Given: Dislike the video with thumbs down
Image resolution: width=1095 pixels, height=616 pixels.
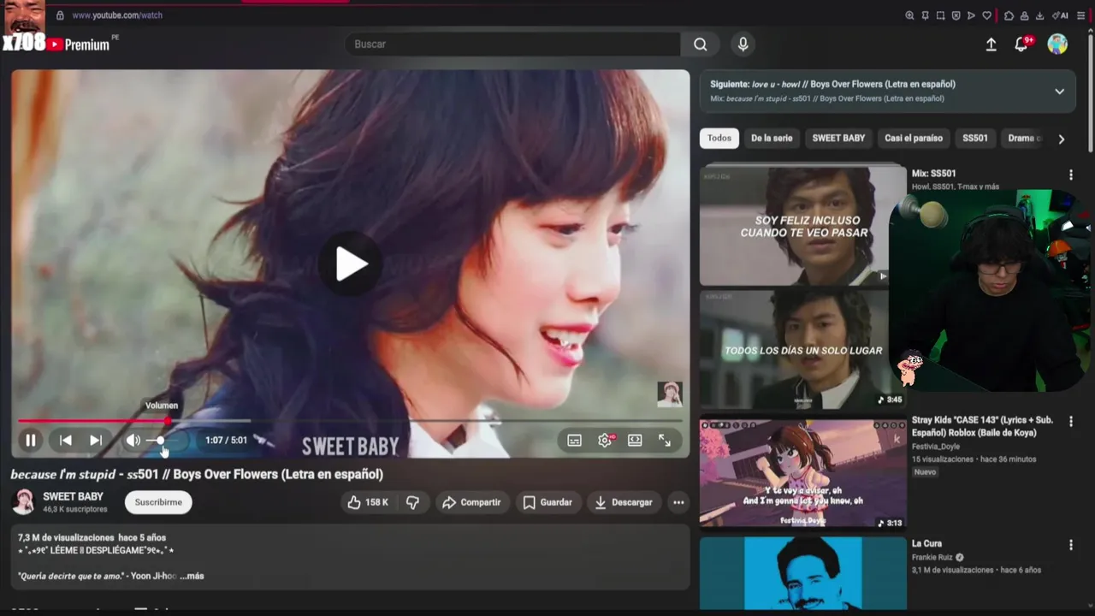Looking at the screenshot, I should [412, 502].
